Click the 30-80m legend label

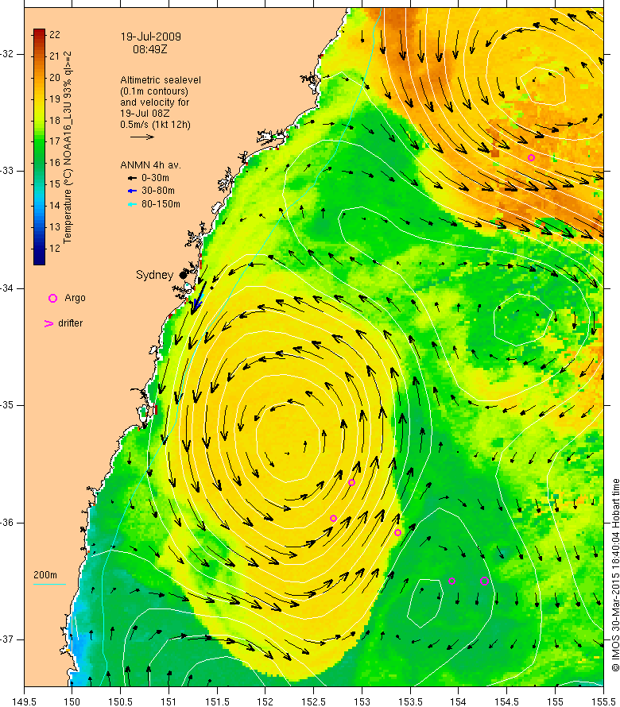[158, 191]
